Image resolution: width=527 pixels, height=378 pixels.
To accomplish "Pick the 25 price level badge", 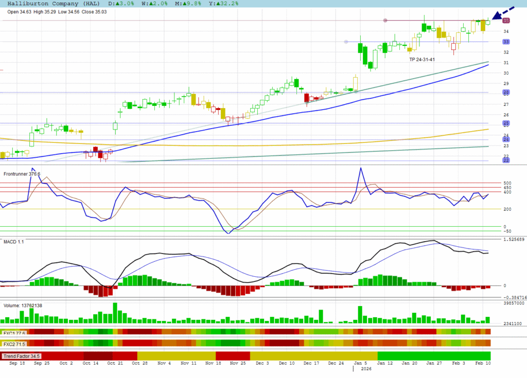I will [x=506, y=123].
